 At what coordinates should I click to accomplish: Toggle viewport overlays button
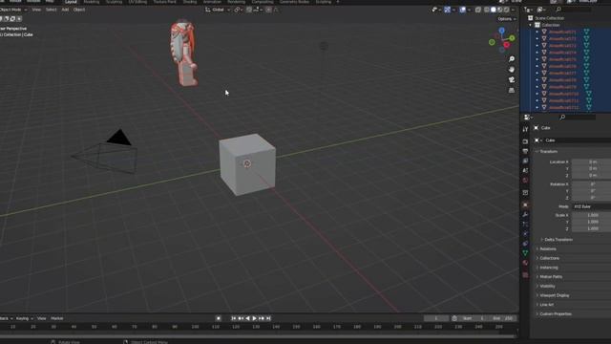tap(462, 10)
